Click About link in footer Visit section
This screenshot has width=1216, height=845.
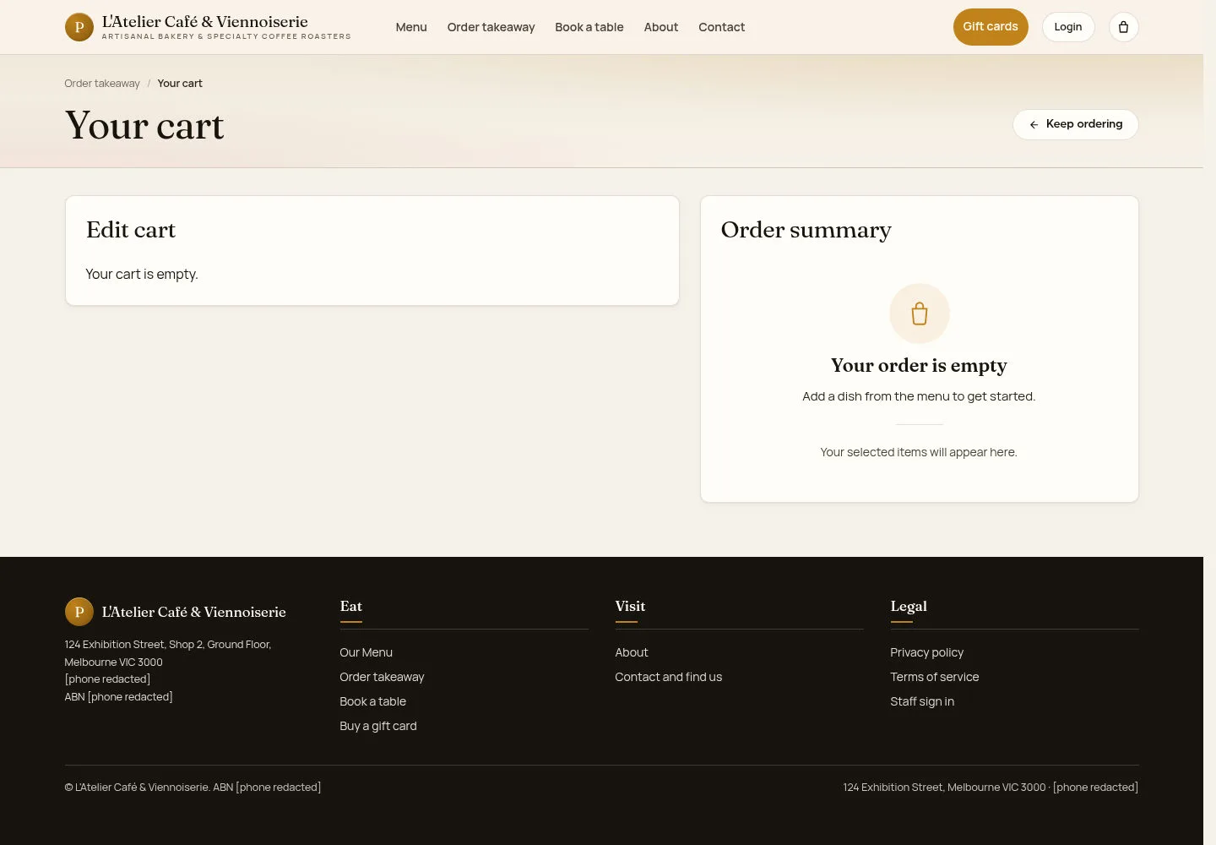pos(632,652)
